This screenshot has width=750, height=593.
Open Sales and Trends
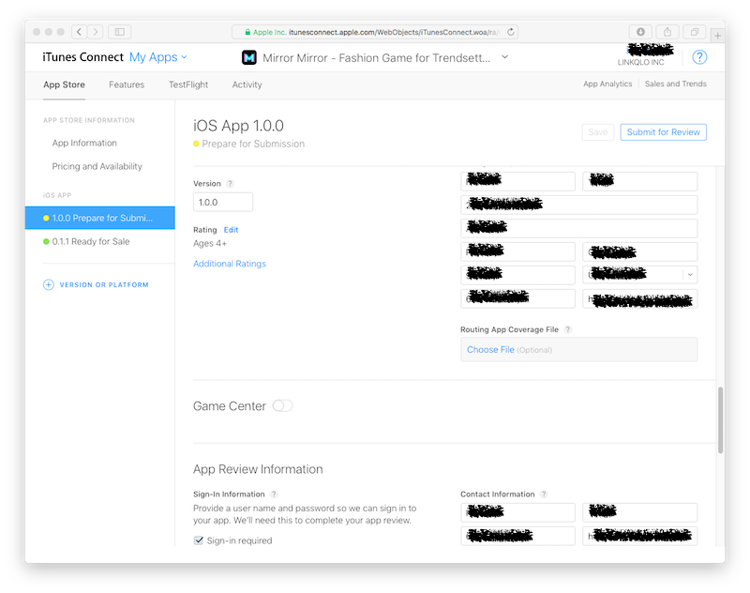pos(675,84)
